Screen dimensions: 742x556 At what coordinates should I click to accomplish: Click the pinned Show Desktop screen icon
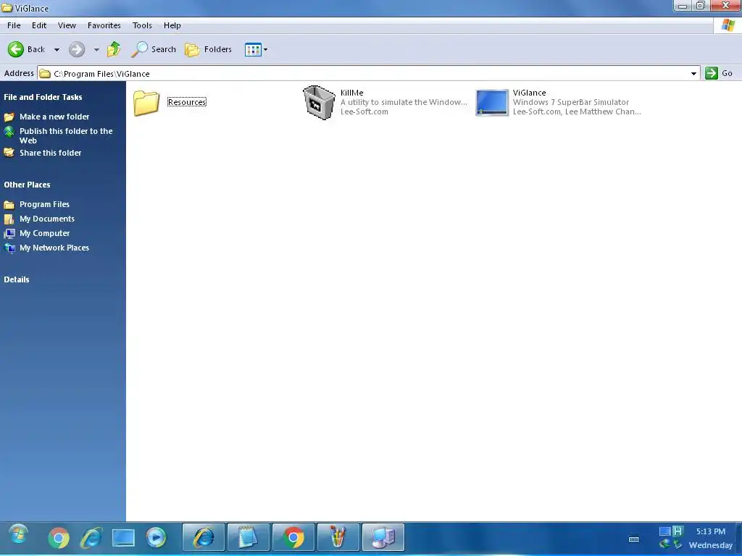click(x=123, y=538)
